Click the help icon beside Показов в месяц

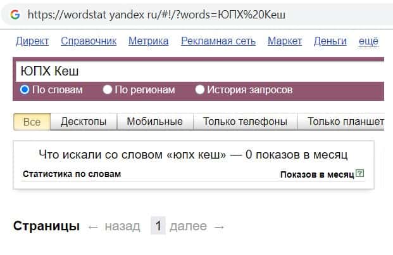360,173
